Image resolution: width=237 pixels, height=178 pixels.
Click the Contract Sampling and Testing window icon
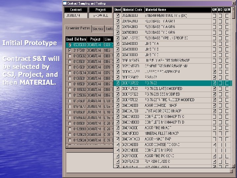[65, 3]
